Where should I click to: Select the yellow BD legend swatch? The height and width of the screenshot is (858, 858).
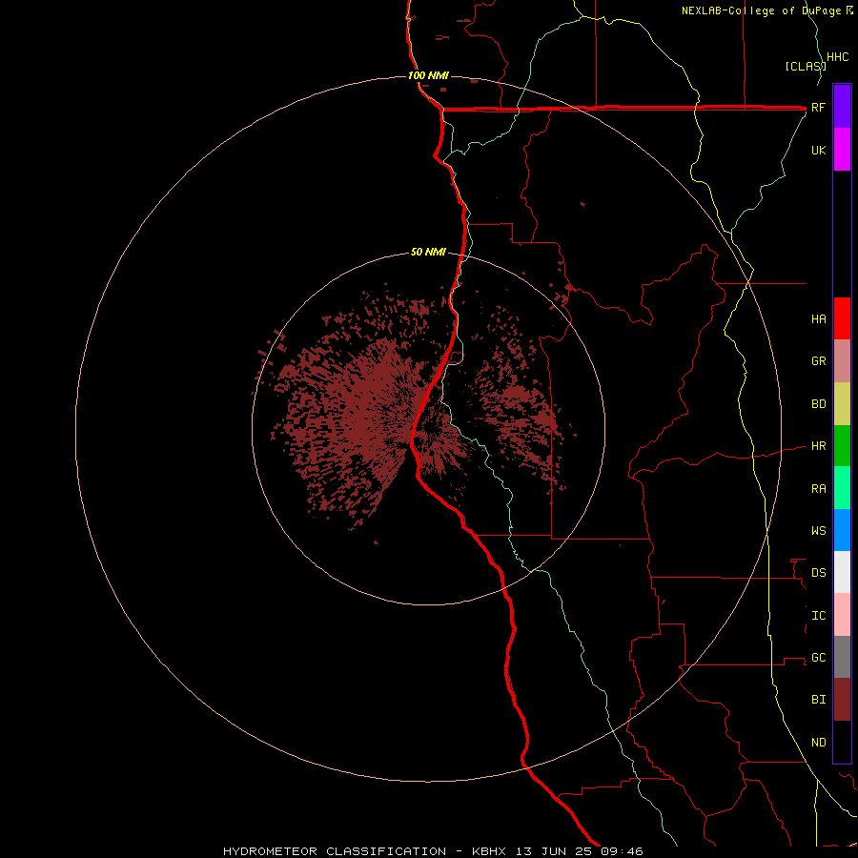point(842,404)
